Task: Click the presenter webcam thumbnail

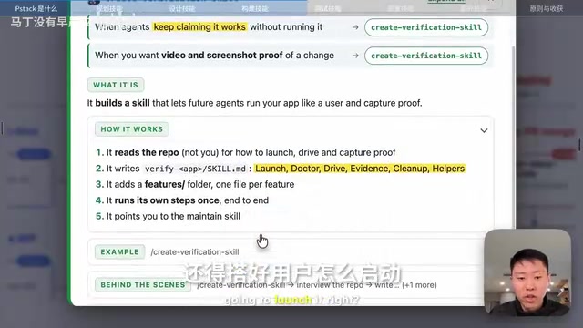Action: tap(527, 272)
